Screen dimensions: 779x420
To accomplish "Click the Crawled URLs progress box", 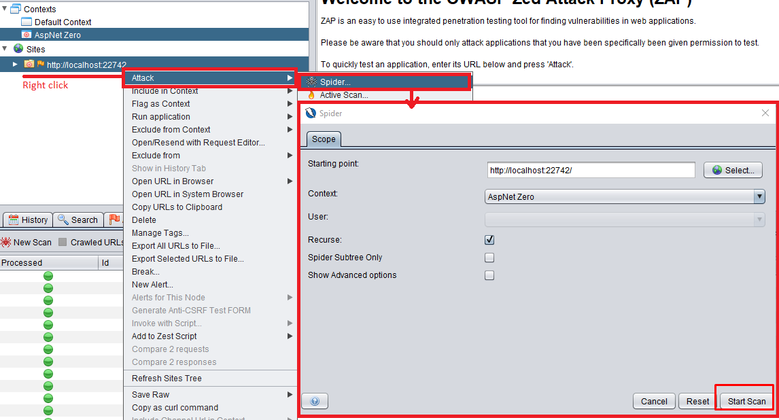I will tap(63, 242).
